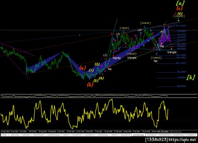Click the [i/end] annotation
Viewport: 198px width, 143px height.
124,28
